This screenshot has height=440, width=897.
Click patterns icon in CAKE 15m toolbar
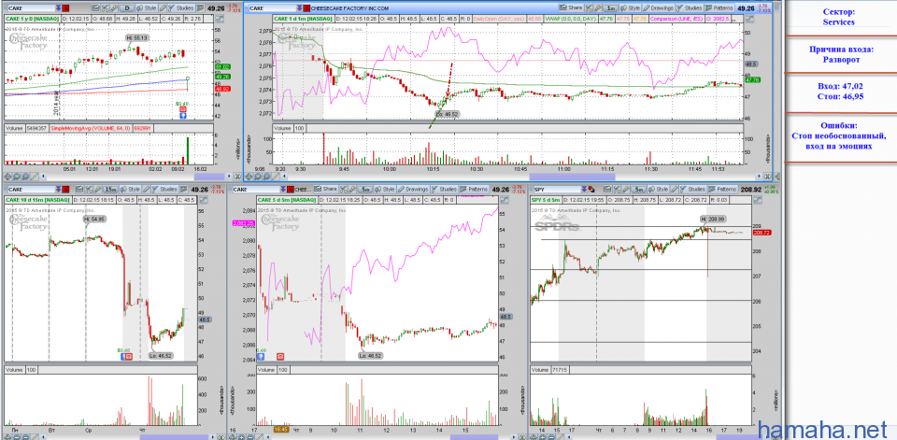coord(183,190)
